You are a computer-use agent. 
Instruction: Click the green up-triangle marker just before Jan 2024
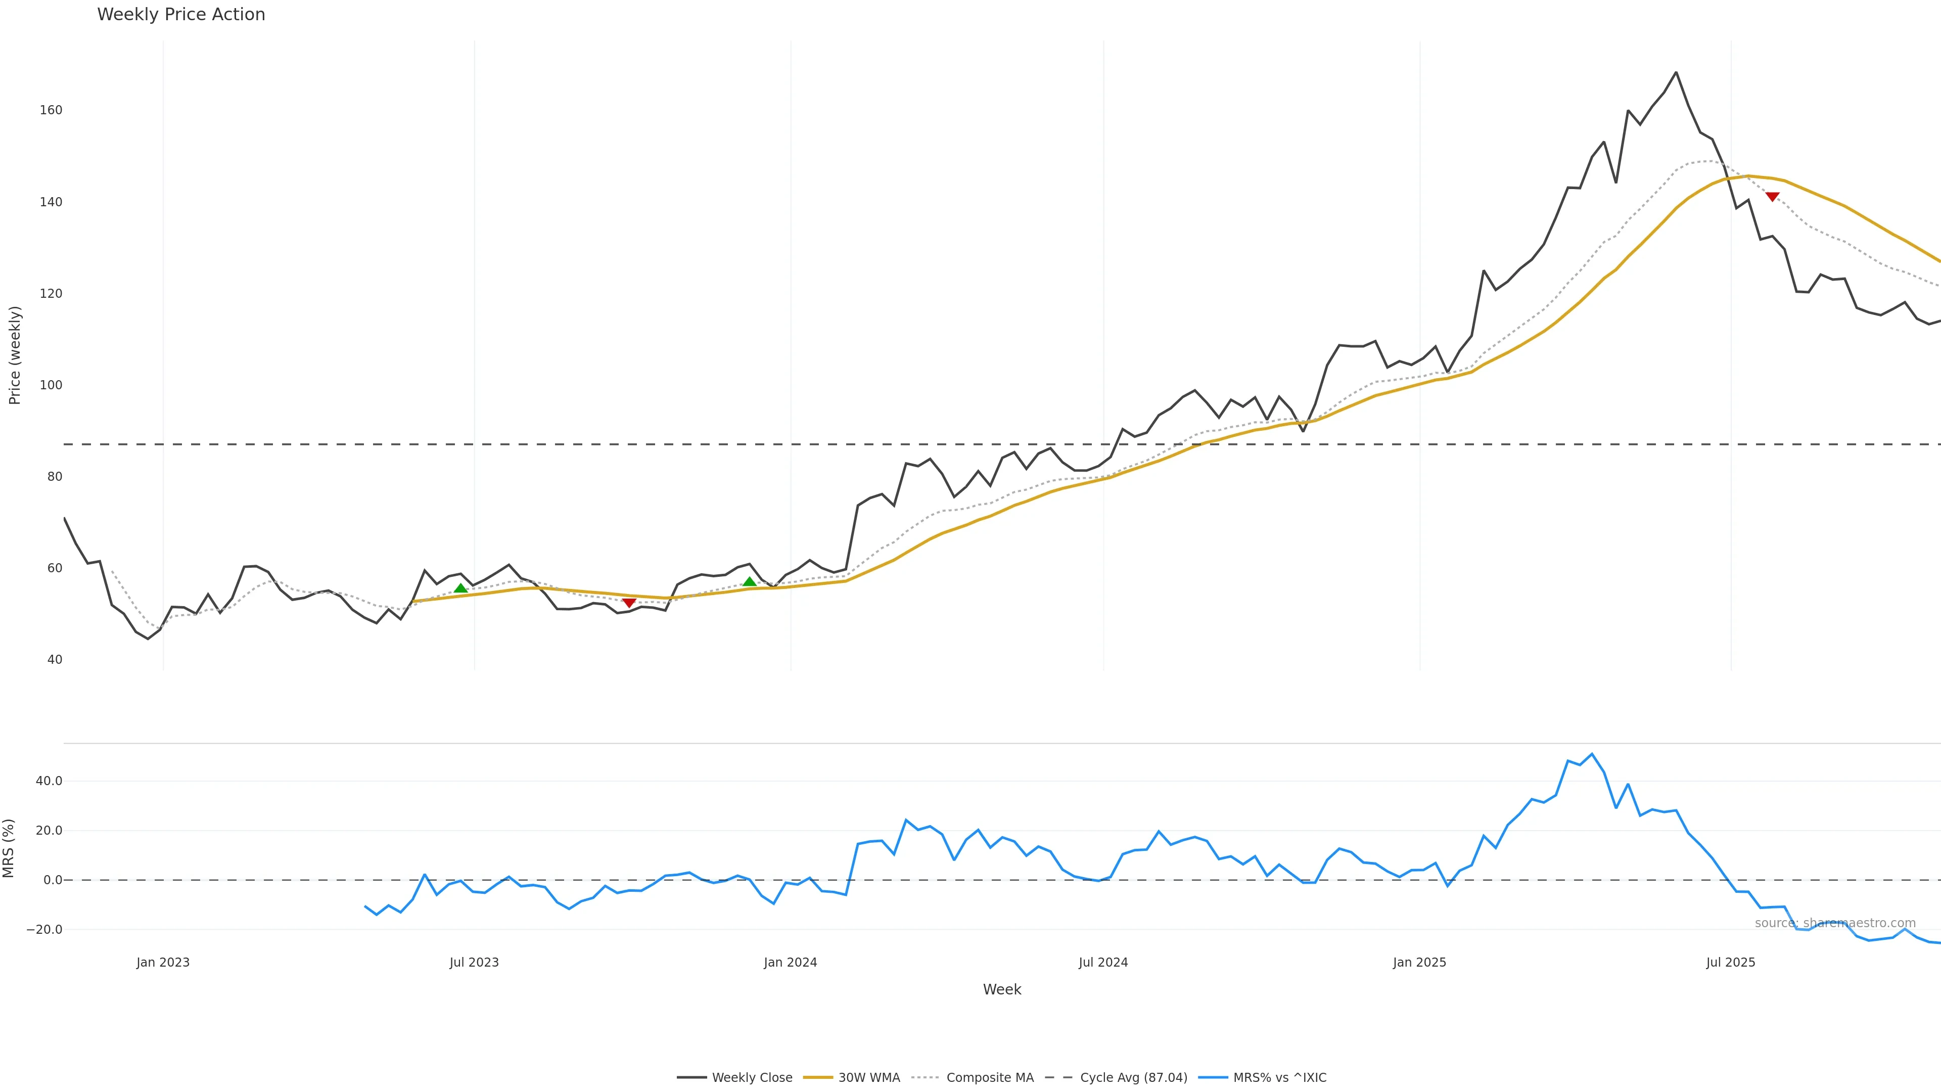749,582
